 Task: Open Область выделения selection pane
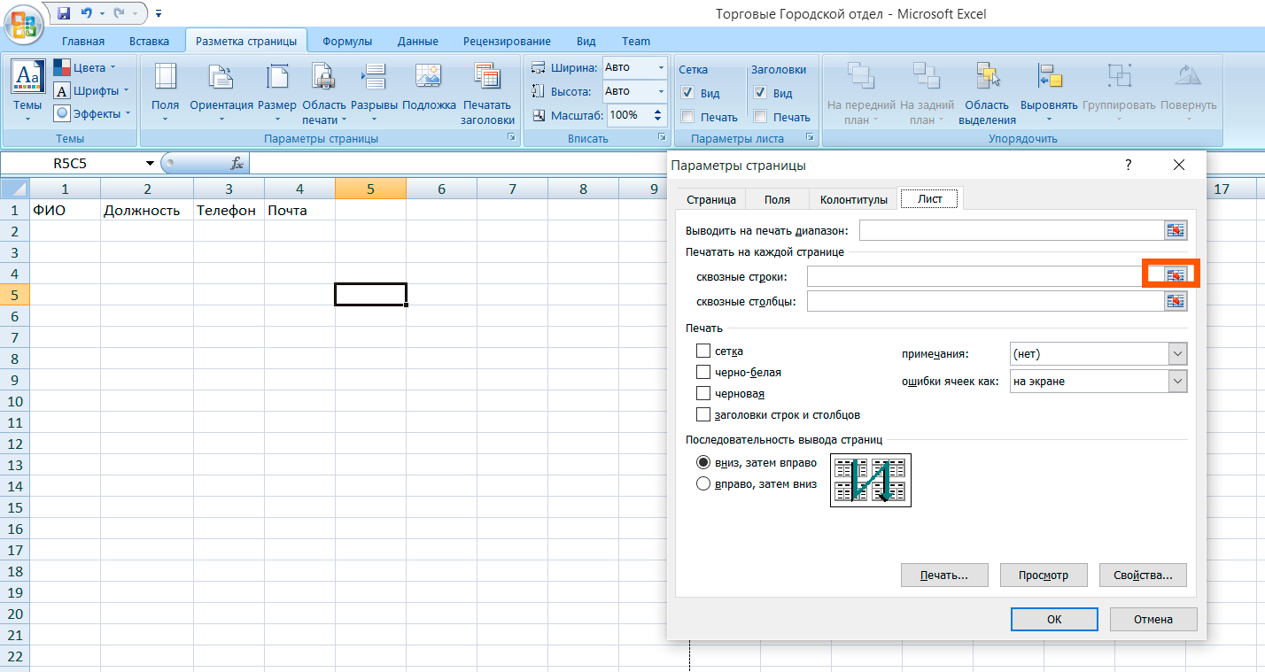click(x=987, y=92)
